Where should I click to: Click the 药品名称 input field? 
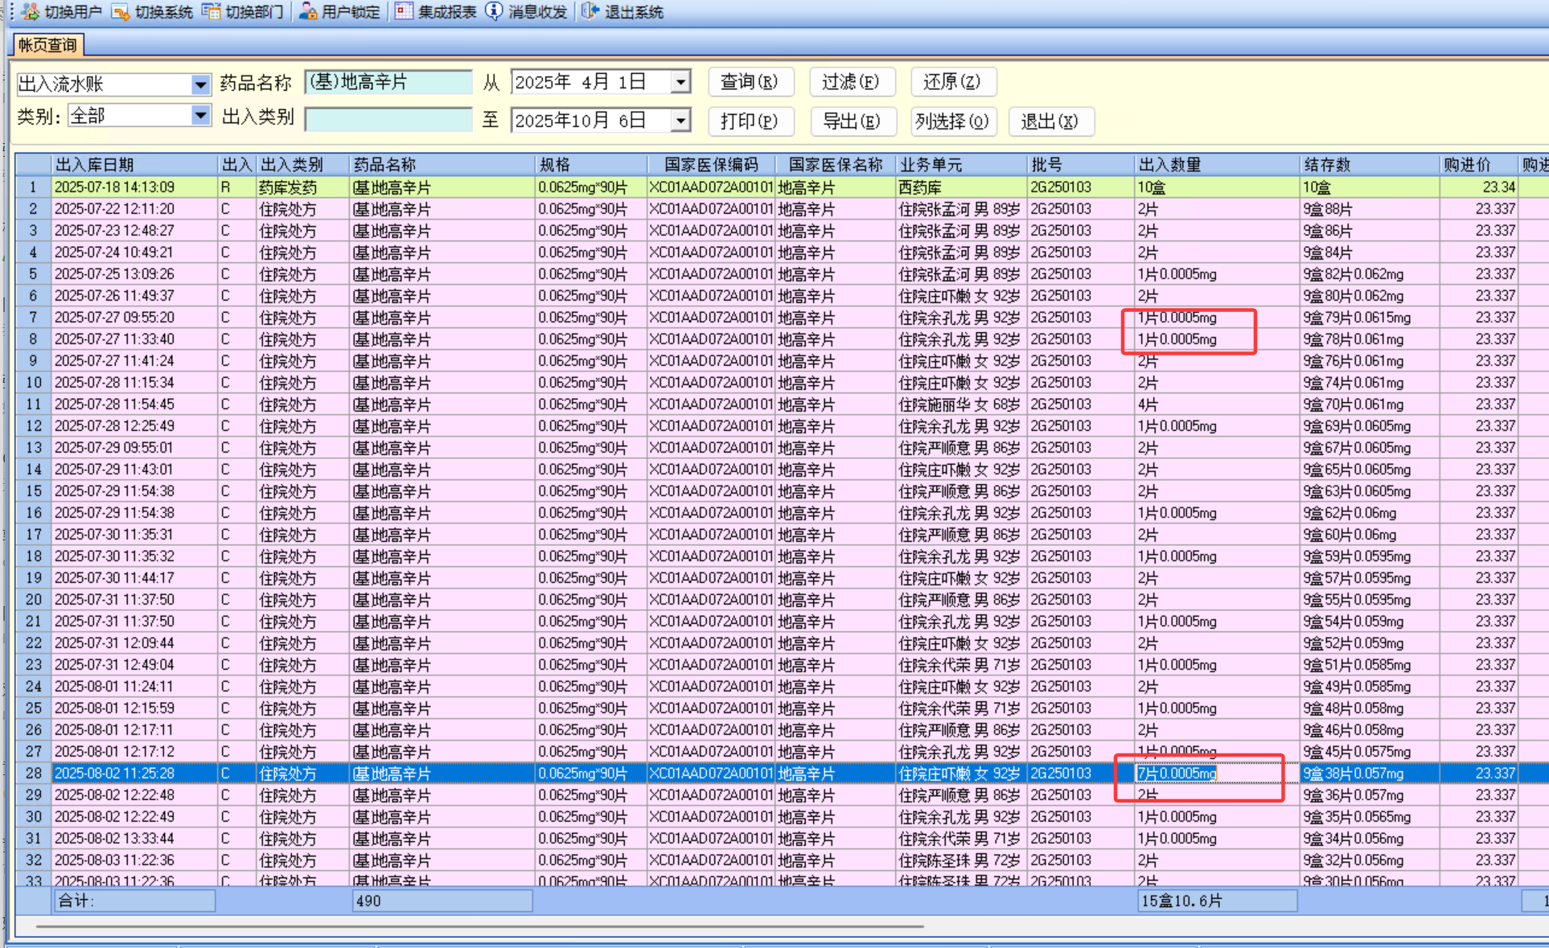coord(388,82)
